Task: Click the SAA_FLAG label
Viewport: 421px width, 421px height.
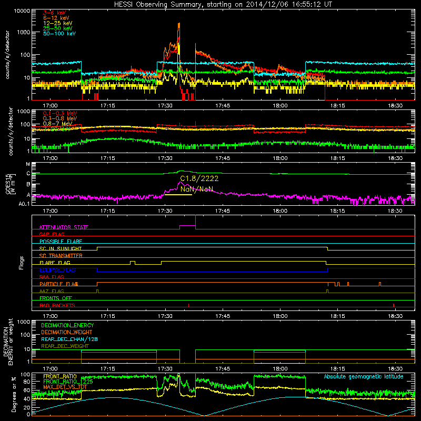Action: 52,277
